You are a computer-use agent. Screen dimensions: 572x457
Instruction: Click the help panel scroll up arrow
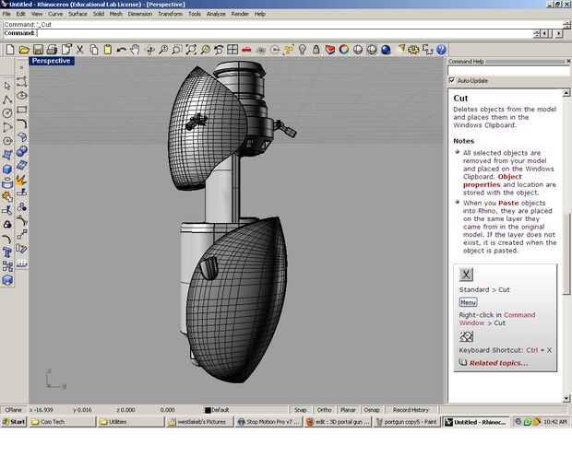click(566, 93)
